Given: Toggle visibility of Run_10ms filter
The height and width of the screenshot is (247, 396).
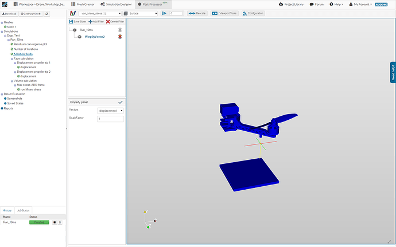Looking at the screenshot, I should (74, 29).
